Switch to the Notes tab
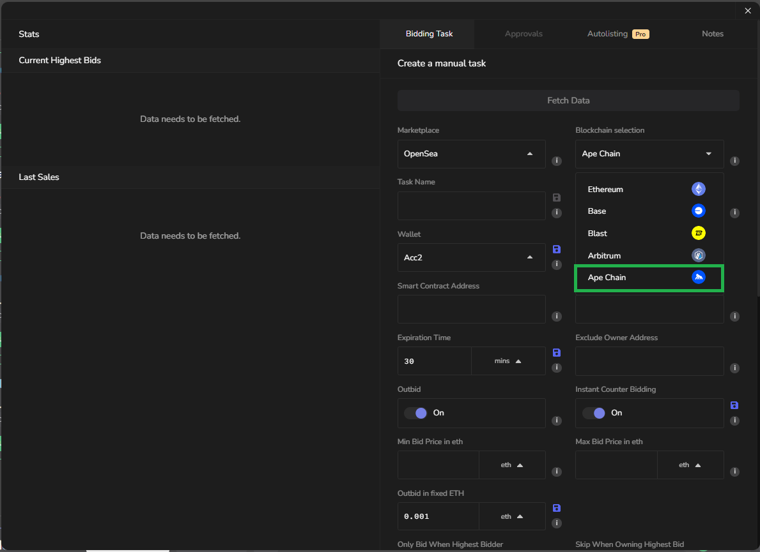 (713, 34)
